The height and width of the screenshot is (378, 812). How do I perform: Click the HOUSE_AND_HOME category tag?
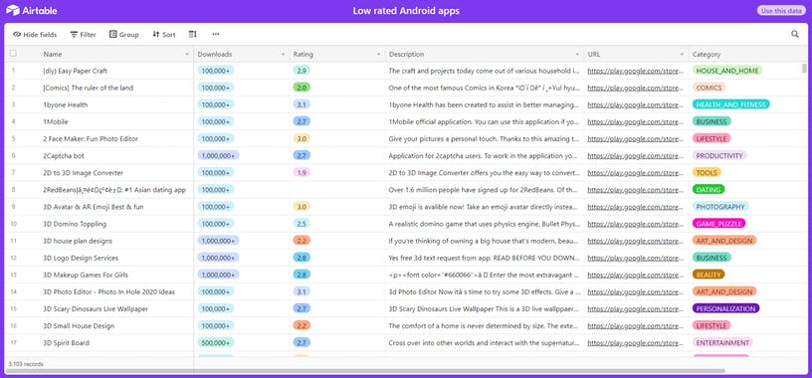(727, 71)
